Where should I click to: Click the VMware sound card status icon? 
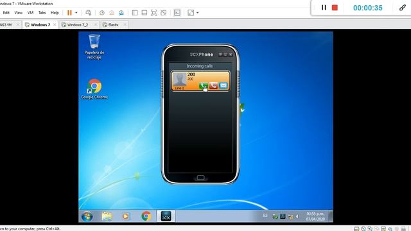pos(390,229)
